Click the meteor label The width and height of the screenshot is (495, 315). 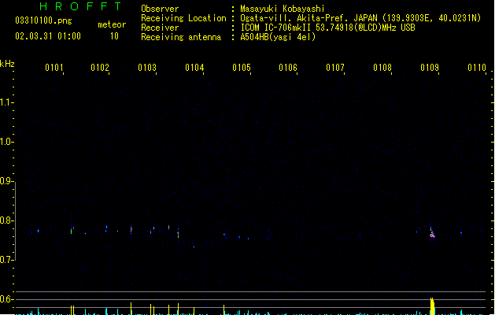tap(112, 24)
